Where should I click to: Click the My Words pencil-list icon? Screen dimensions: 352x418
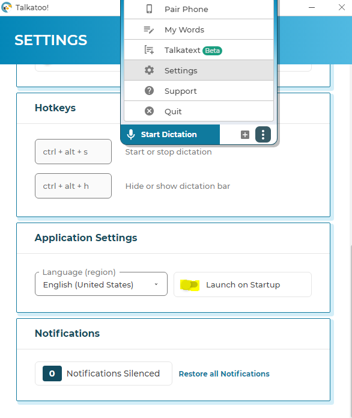(148, 29)
